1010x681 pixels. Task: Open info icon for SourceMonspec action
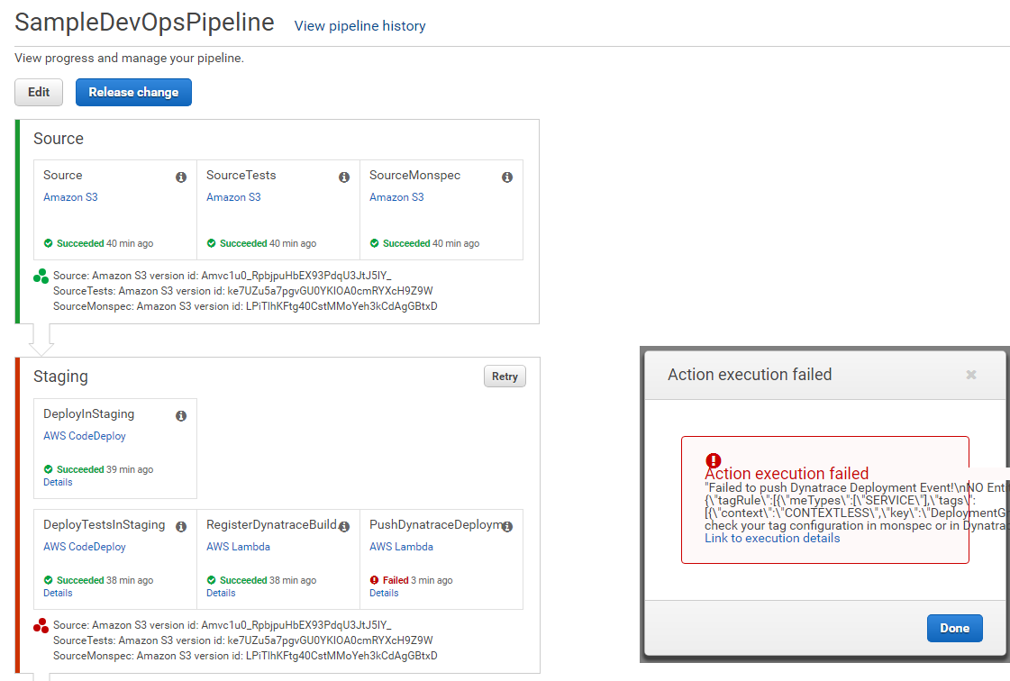pos(507,177)
